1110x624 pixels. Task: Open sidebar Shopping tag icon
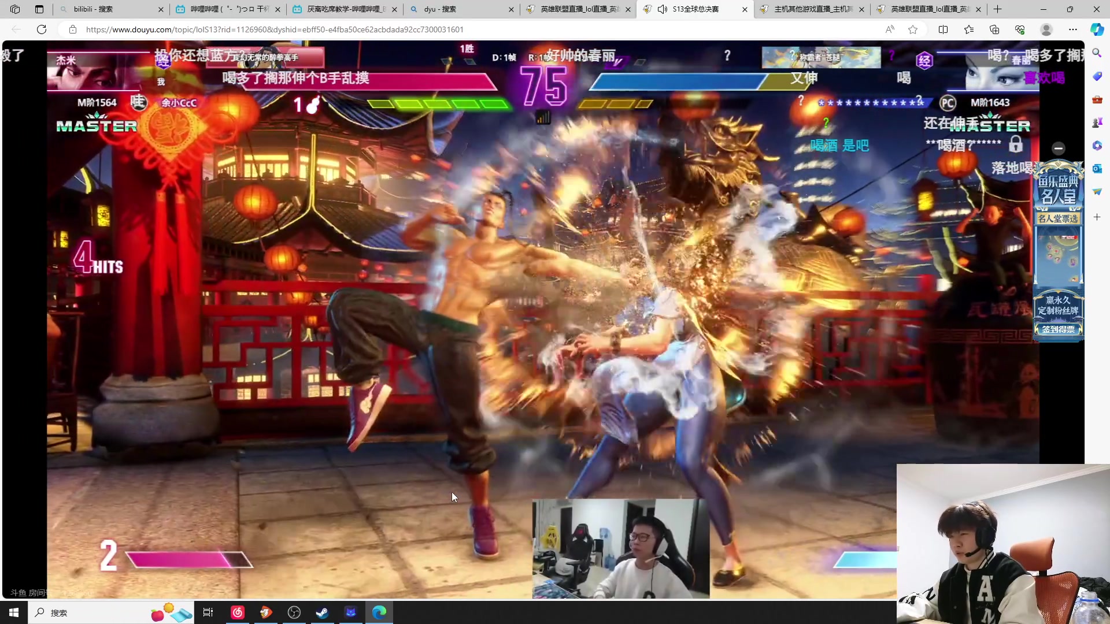[1097, 76]
